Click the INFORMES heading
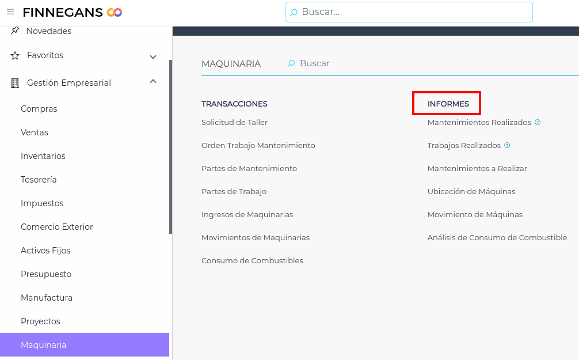Image resolution: width=579 pixels, height=360 pixels. (448, 104)
